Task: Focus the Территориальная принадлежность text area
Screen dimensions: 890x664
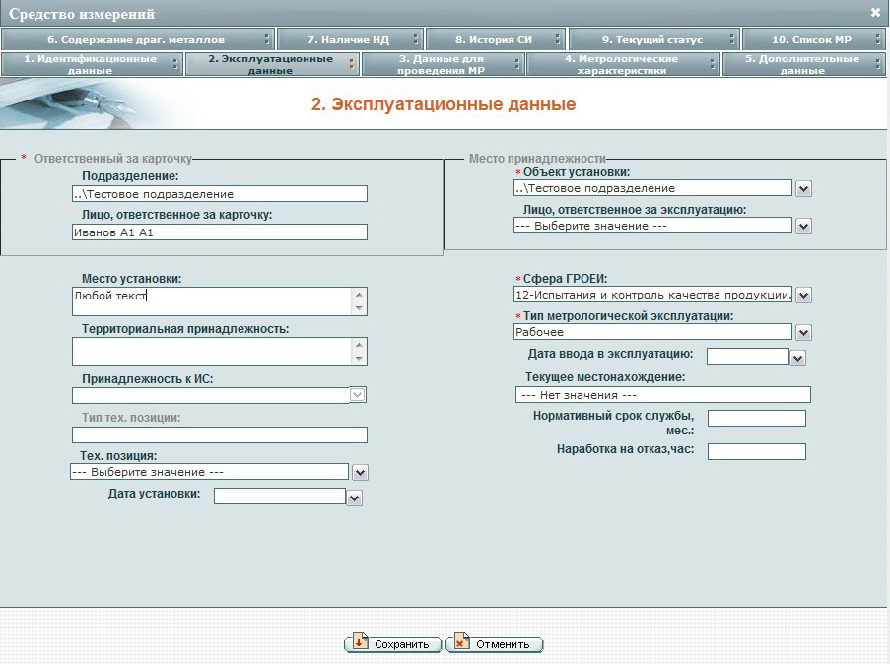Action: [212, 352]
